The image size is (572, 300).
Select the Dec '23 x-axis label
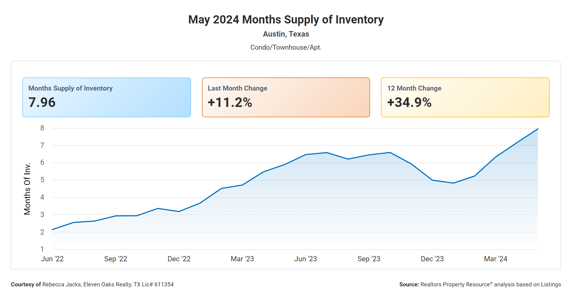pyautogui.click(x=432, y=259)
